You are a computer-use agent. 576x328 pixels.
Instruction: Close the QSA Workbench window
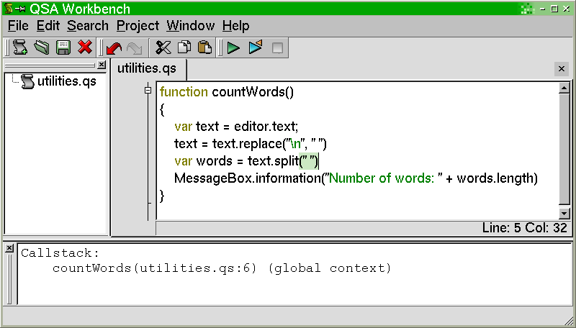pyautogui.click(x=566, y=9)
